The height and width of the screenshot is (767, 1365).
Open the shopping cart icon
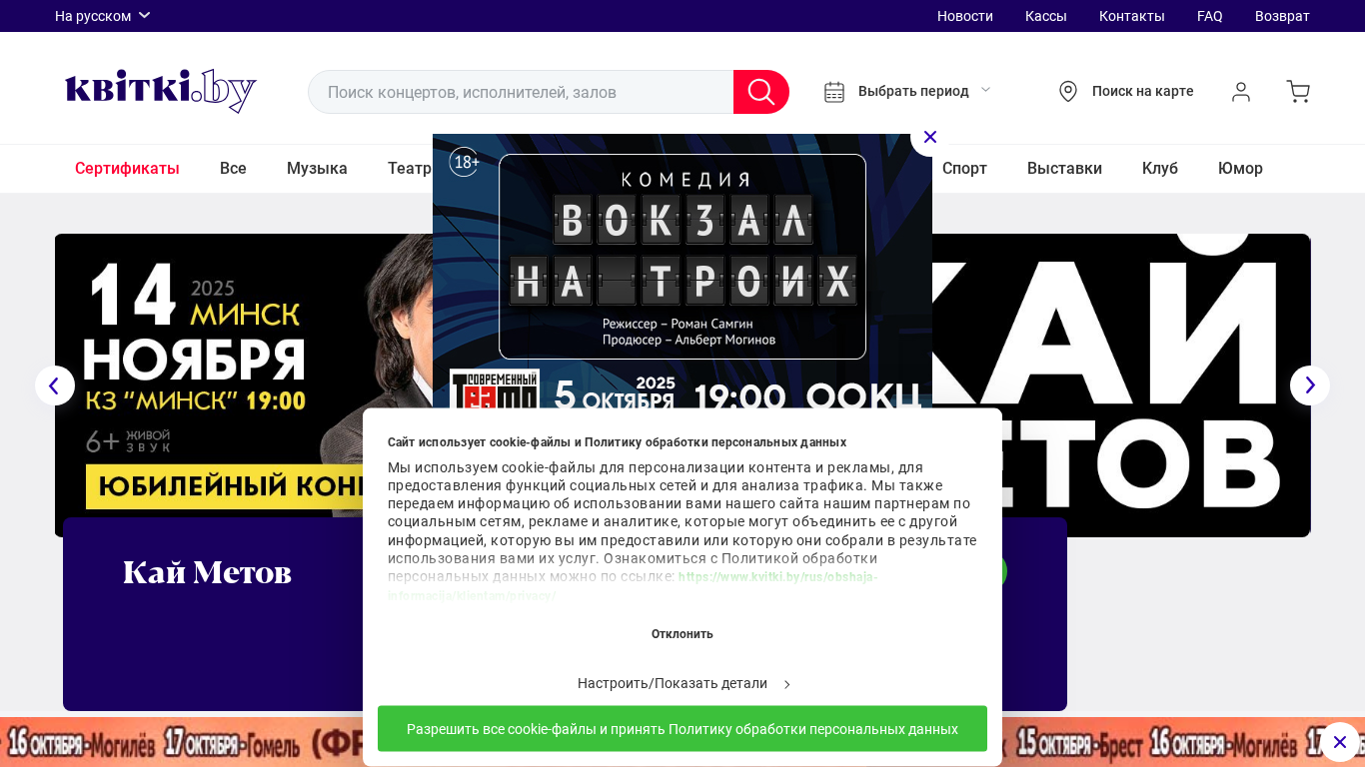coord(1298,92)
